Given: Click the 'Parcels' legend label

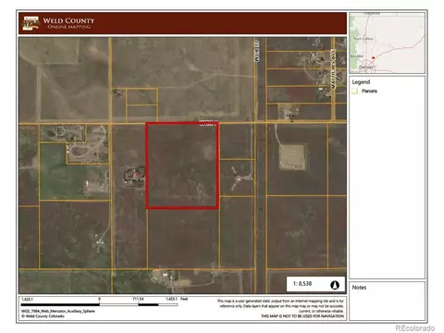Looking at the screenshot, I should click(x=369, y=91).
